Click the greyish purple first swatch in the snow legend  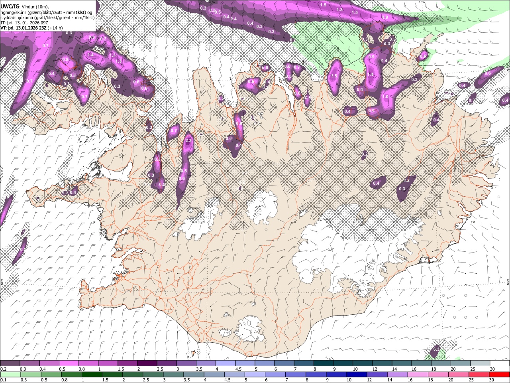(x=10, y=363)
